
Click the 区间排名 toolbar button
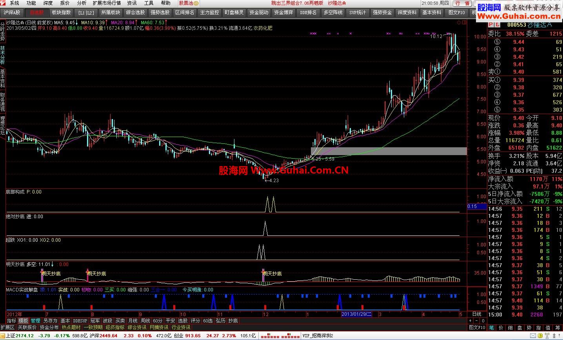[x=185, y=13]
